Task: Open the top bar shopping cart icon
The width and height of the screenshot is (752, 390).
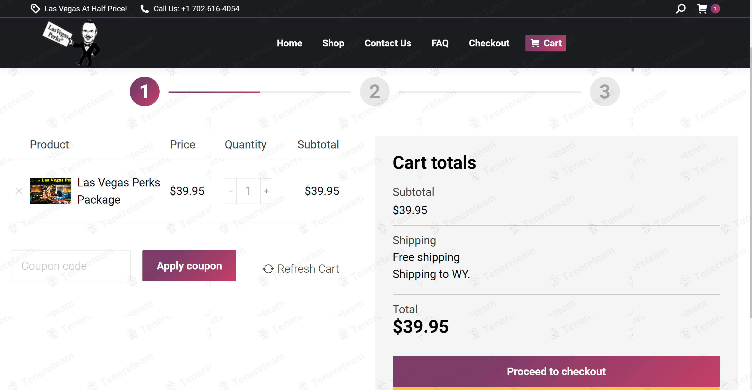Action: point(702,9)
